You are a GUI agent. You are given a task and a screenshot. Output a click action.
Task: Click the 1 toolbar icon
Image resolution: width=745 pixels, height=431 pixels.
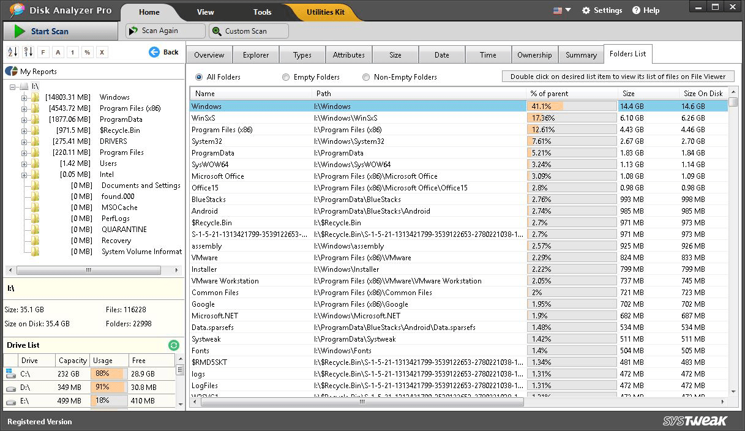72,53
